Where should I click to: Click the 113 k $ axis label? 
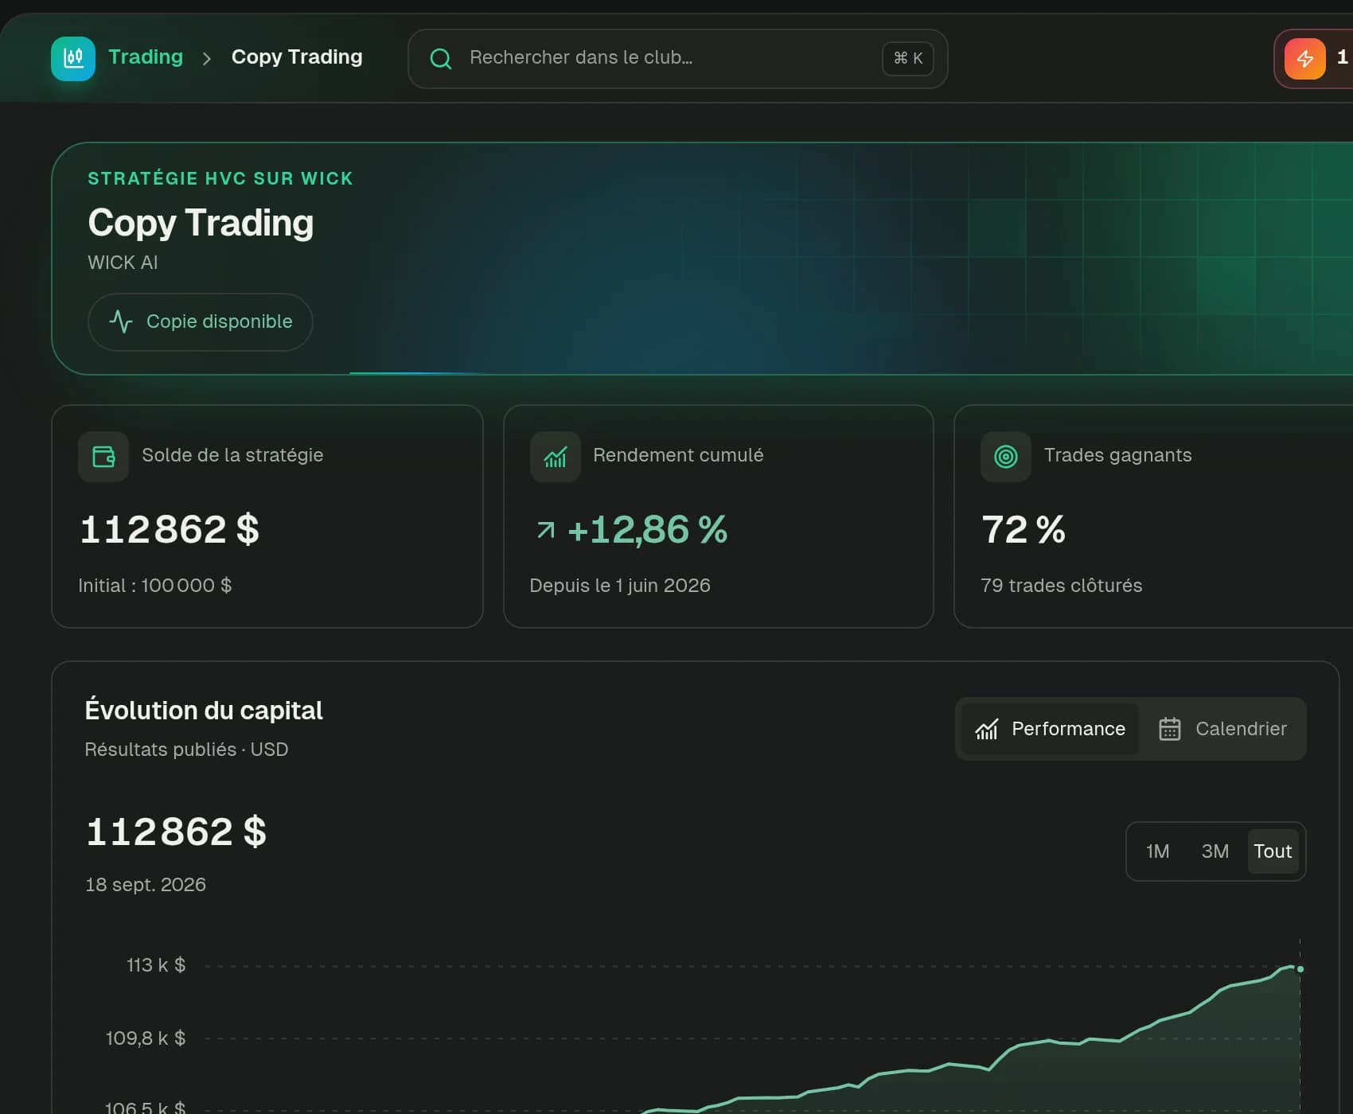[156, 965]
